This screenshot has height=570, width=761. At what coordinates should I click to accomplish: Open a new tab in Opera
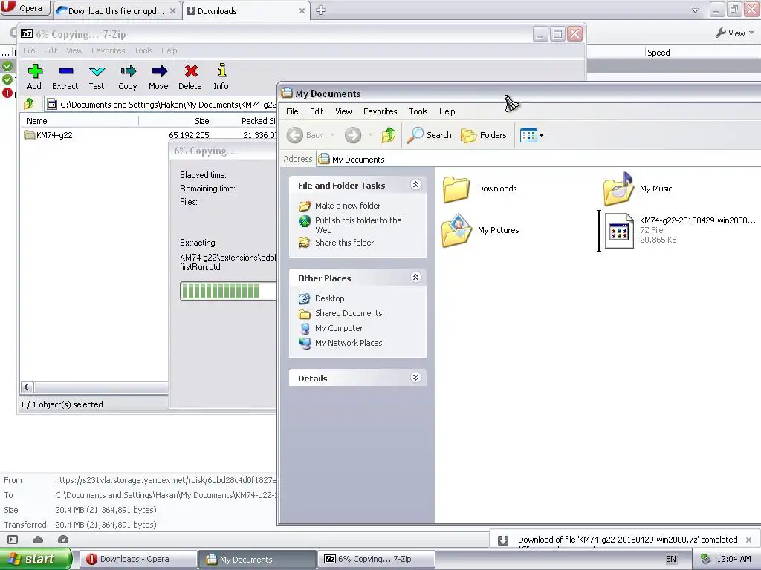point(320,10)
